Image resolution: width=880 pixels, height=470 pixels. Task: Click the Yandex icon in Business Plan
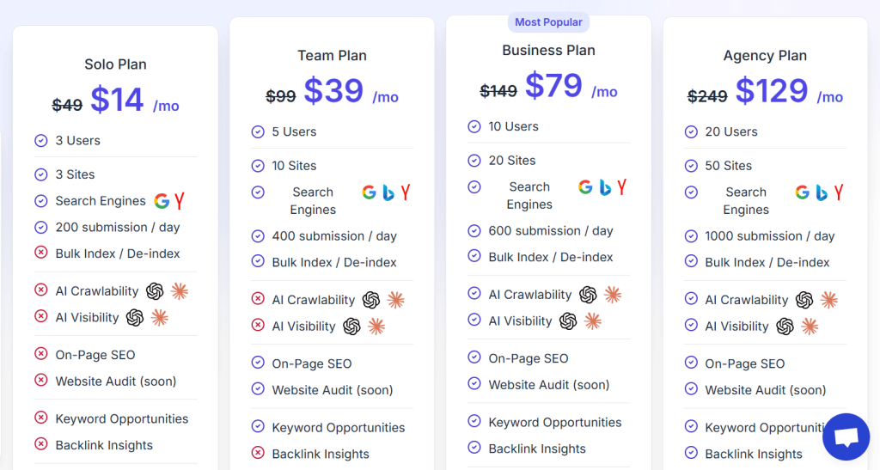[621, 187]
